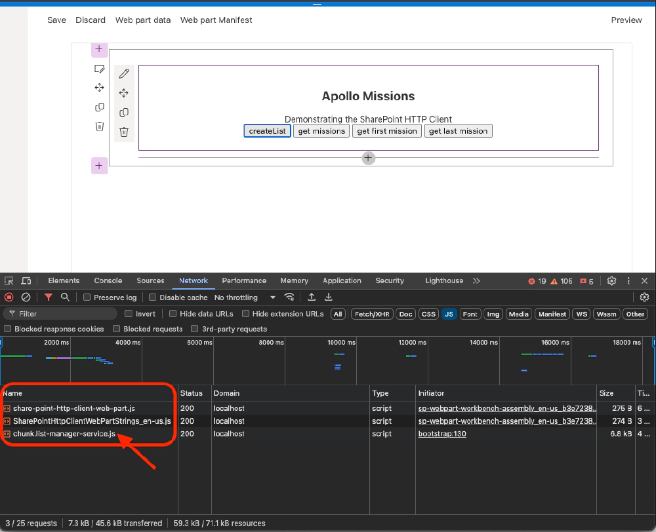The width and height of the screenshot is (656, 532).
Task: Select the All request type filter
Action: point(338,314)
